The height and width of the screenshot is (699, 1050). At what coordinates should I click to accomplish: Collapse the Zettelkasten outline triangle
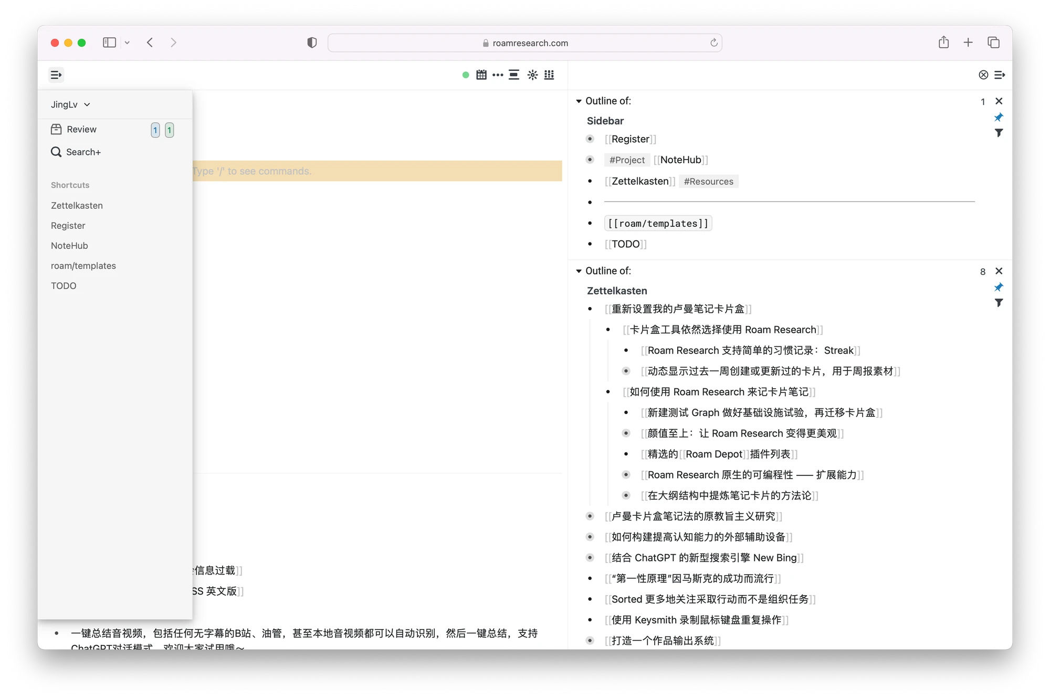[579, 271]
